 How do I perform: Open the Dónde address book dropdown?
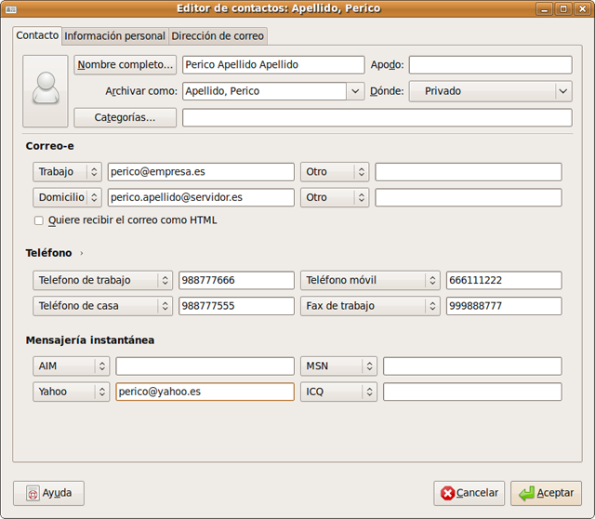tap(562, 91)
